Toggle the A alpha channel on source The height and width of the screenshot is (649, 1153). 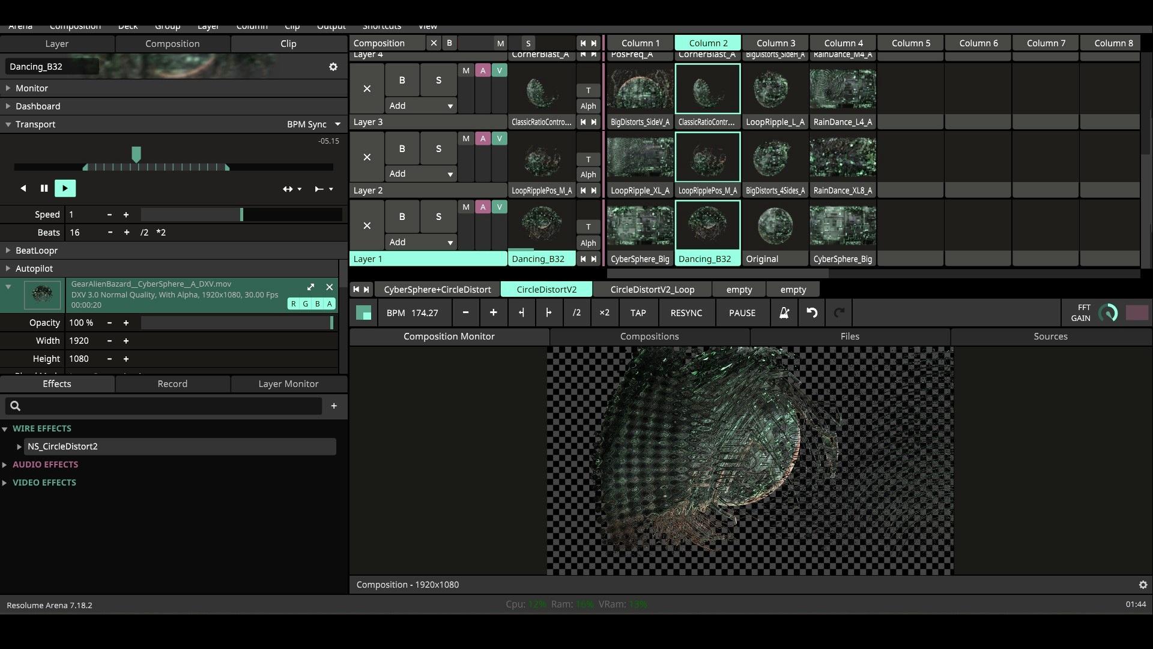click(329, 304)
